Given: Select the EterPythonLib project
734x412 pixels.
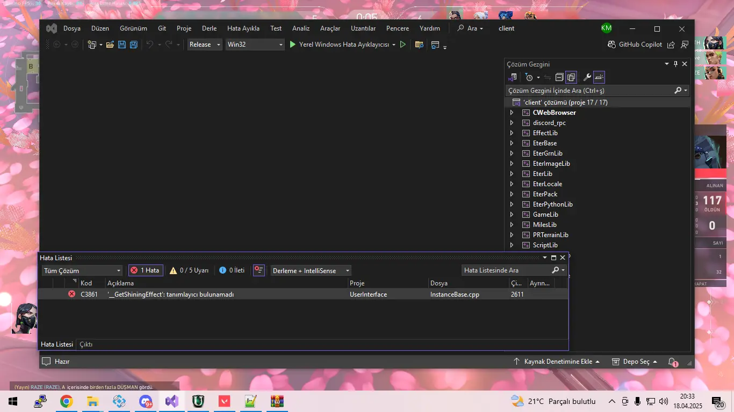Looking at the screenshot, I should coord(553,204).
